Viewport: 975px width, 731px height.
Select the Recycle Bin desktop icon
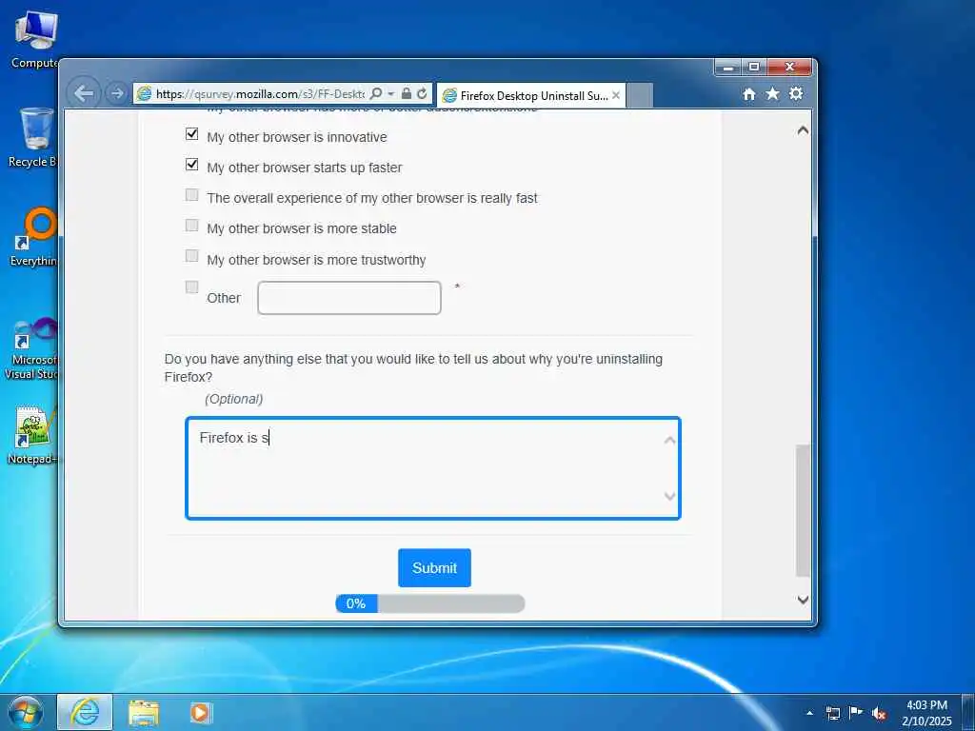[32, 138]
